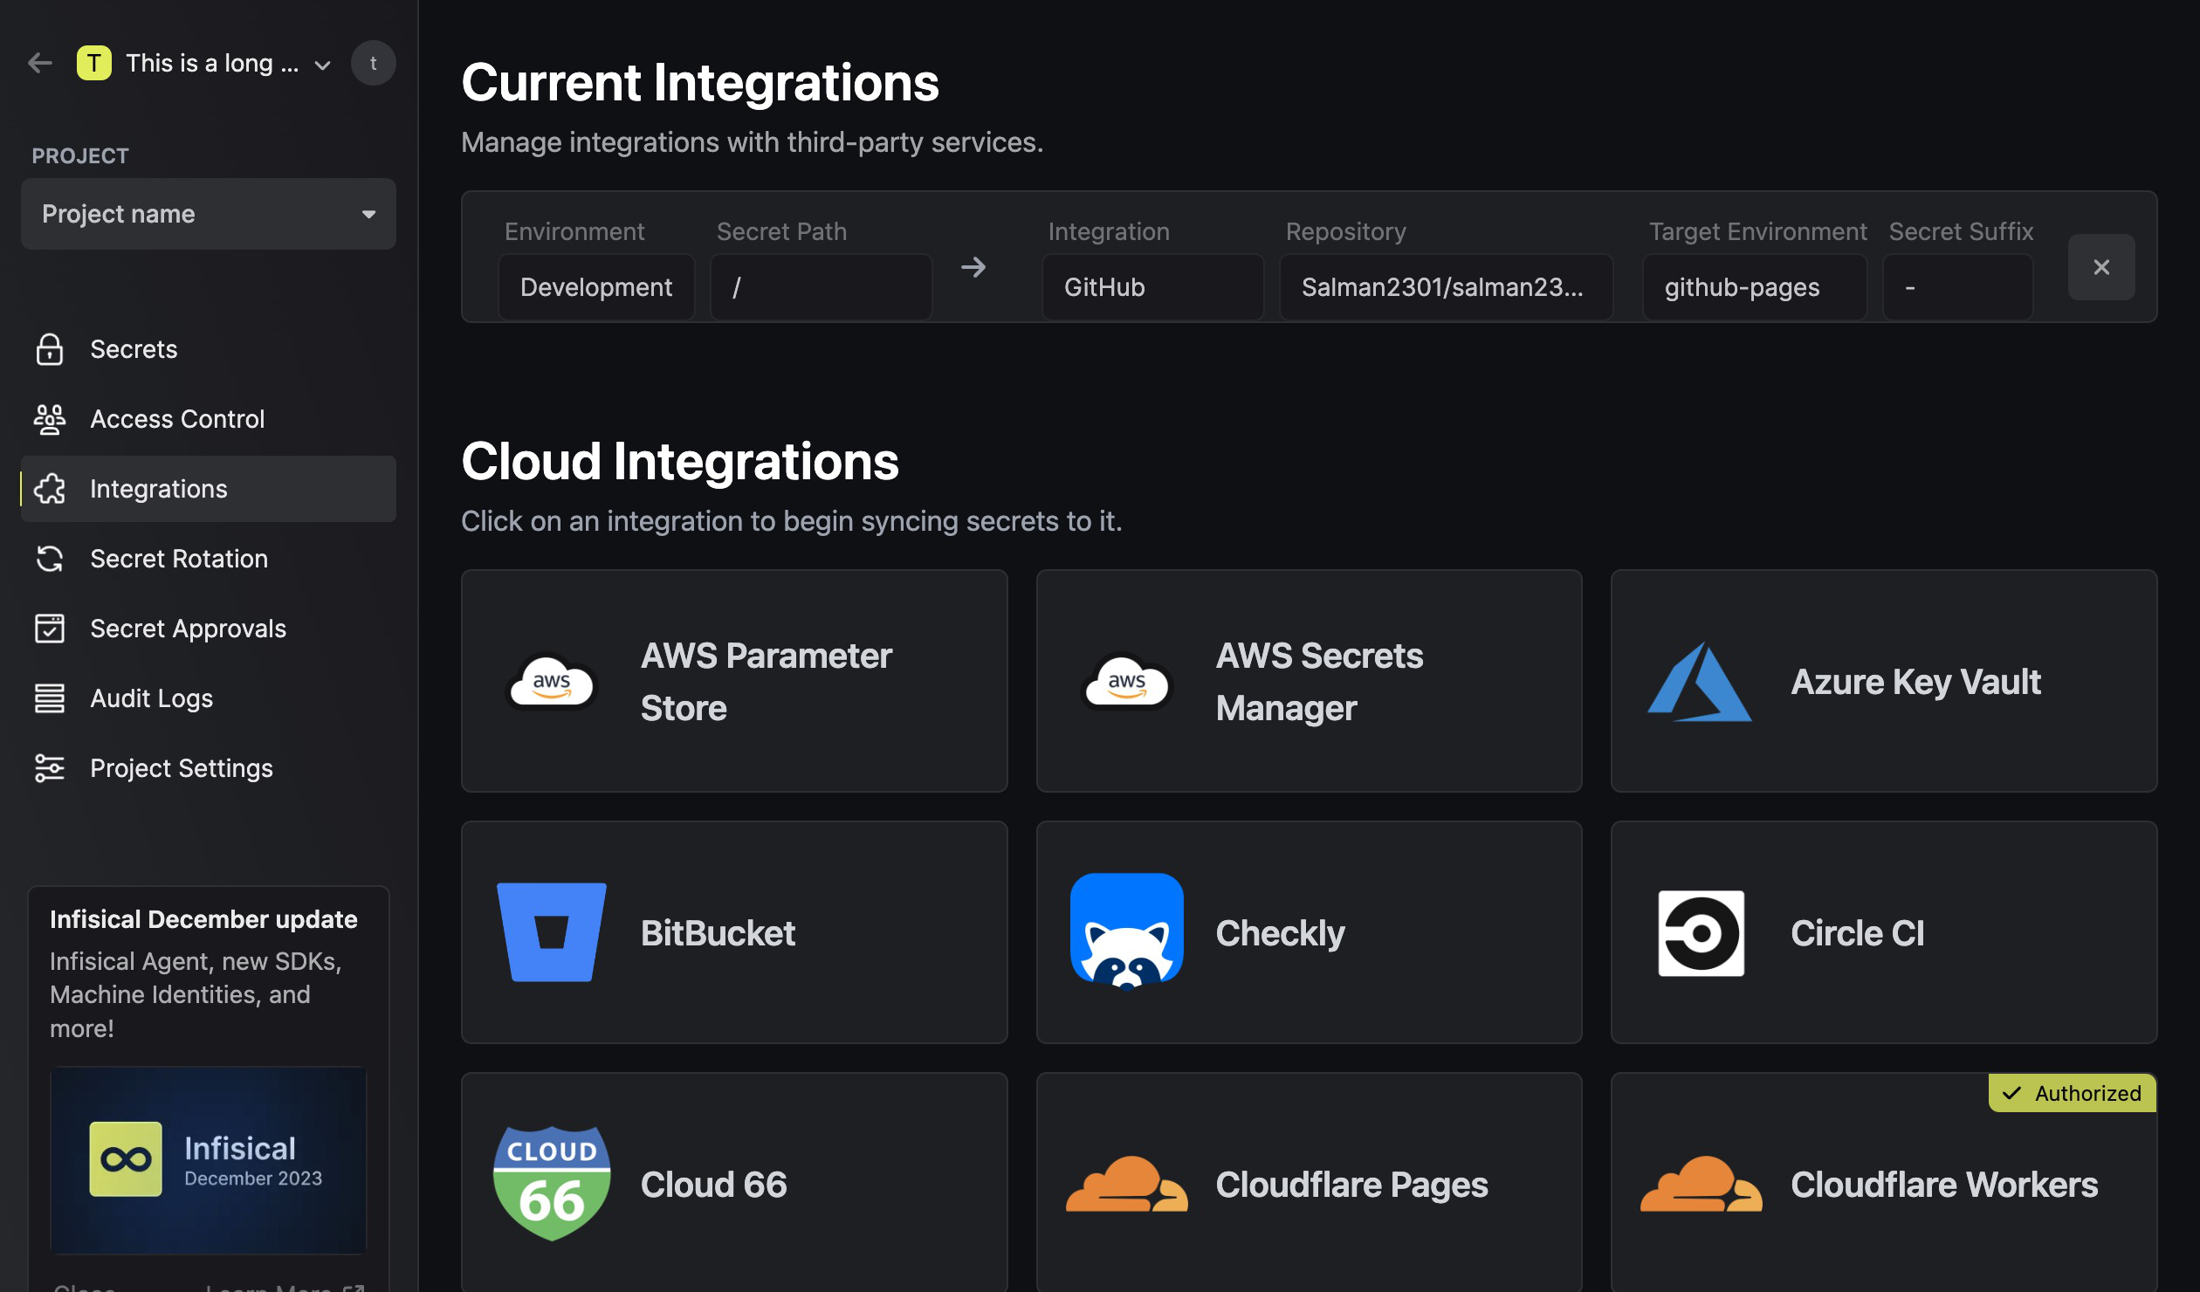Click the Azure logo icon
This screenshot has width=2200, height=1292.
[1700, 682]
